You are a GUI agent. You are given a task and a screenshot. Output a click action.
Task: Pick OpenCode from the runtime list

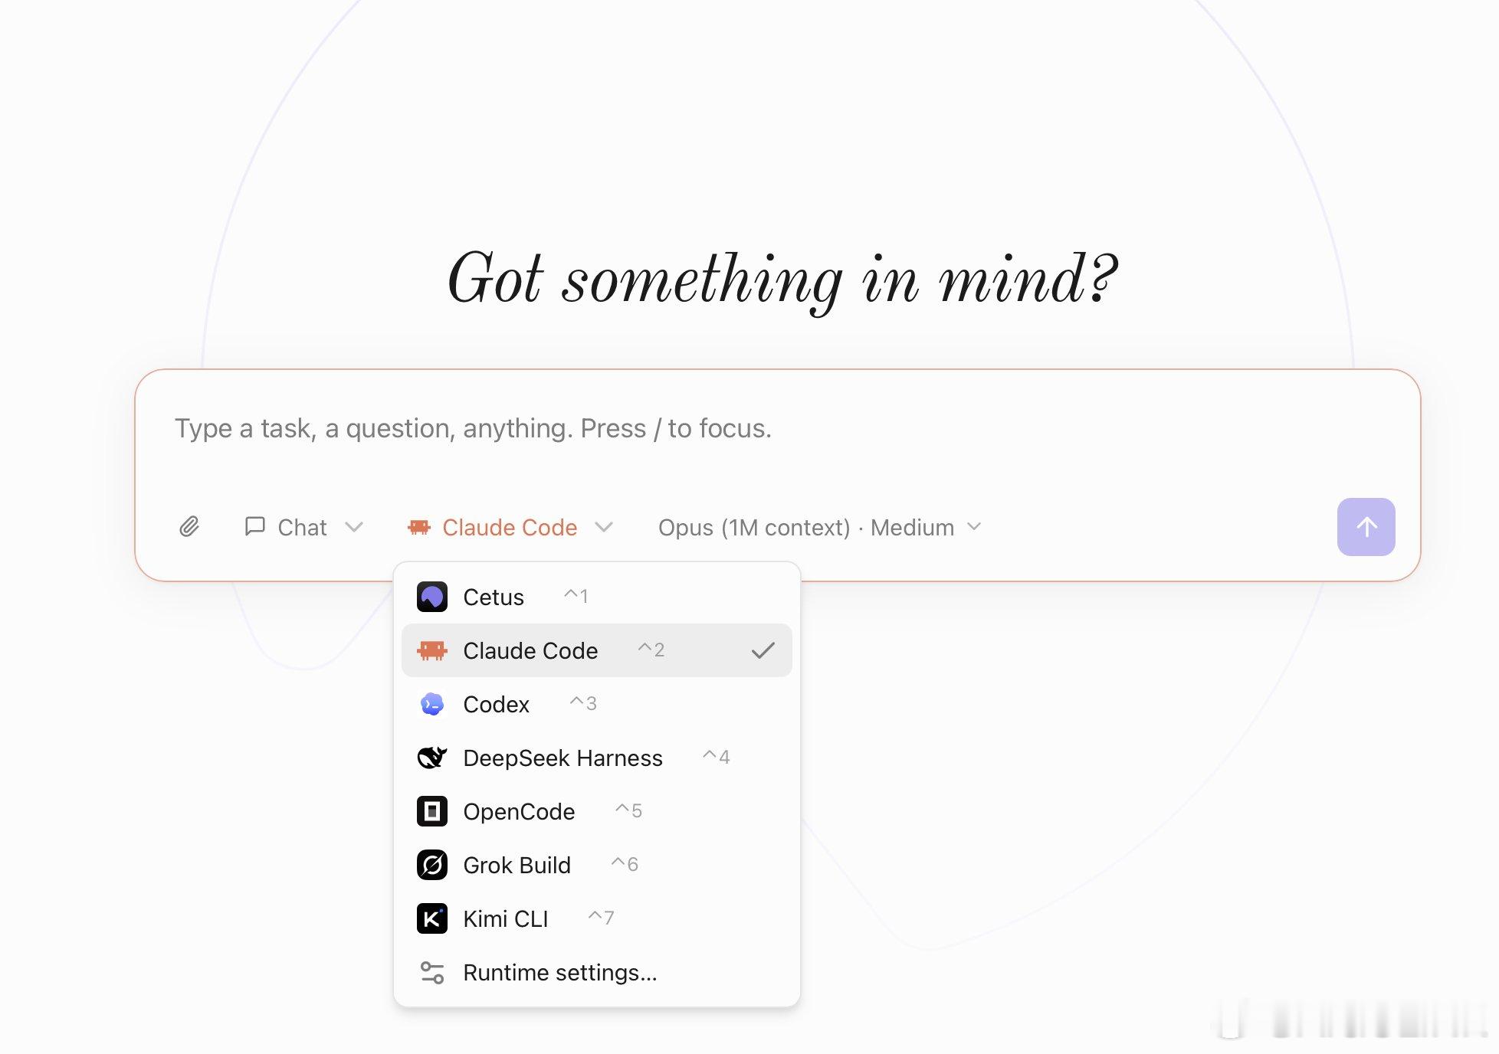tap(597, 811)
